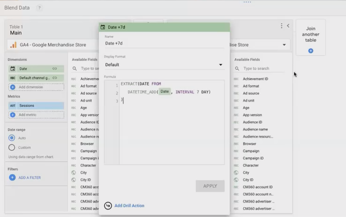346x217 pixels.
Task: Click Character in right Available Fields
Action: tap(251, 165)
